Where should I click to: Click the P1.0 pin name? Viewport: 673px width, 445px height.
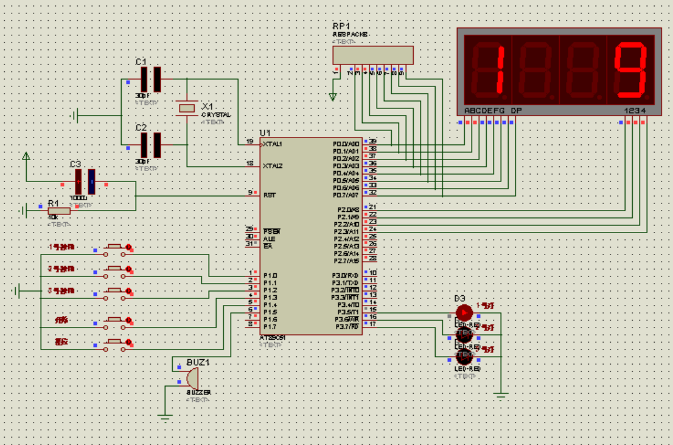270,276
